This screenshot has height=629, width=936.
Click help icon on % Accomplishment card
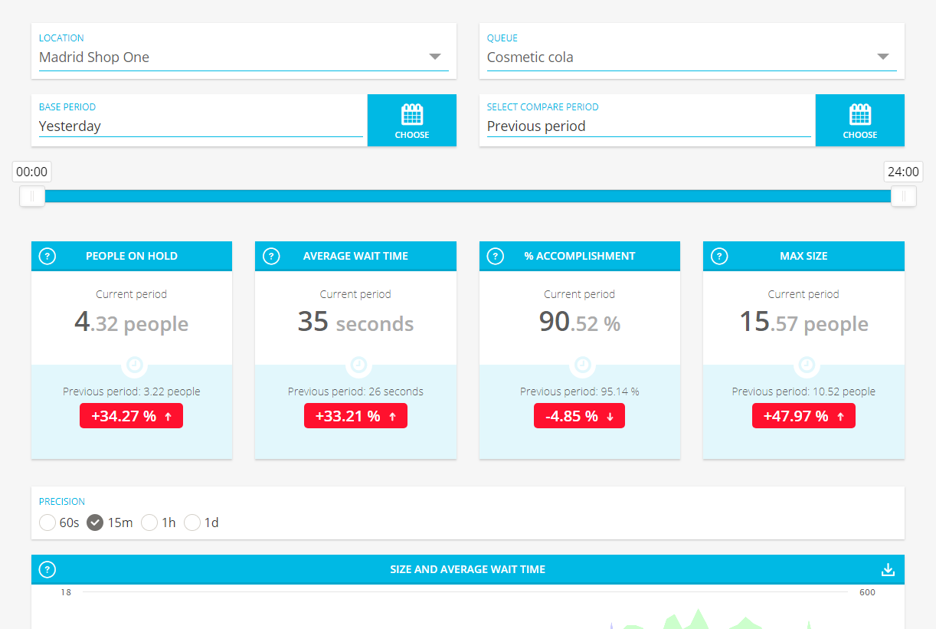[x=496, y=256]
